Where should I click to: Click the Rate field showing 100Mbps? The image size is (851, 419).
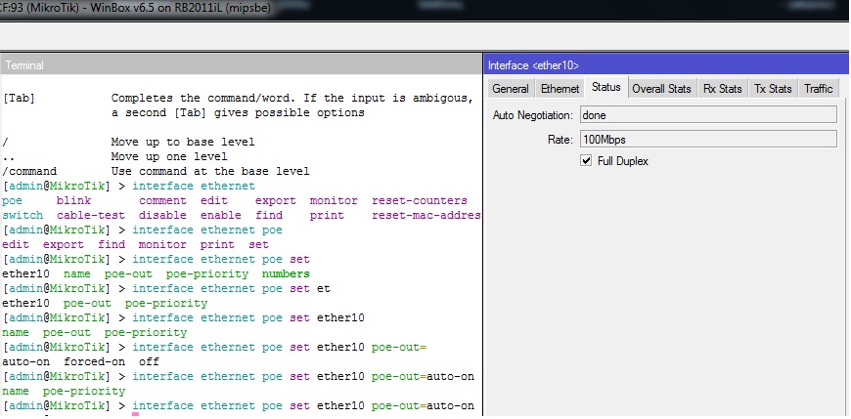point(708,140)
